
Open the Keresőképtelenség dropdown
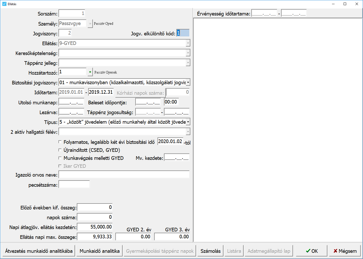[x=188, y=53]
